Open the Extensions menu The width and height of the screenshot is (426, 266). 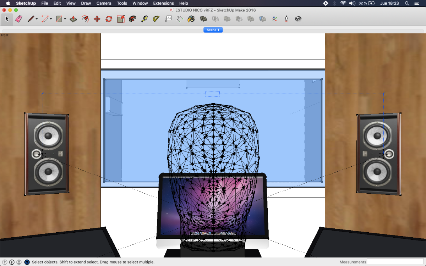pyautogui.click(x=163, y=3)
